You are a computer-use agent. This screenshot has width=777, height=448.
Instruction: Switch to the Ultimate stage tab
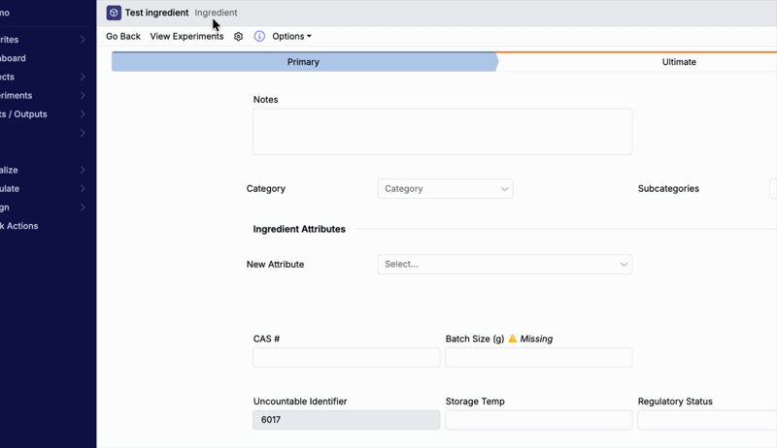pos(678,62)
